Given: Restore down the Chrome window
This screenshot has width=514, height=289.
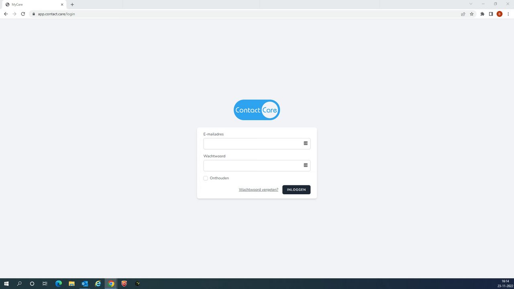Looking at the screenshot, I should click(495, 4).
